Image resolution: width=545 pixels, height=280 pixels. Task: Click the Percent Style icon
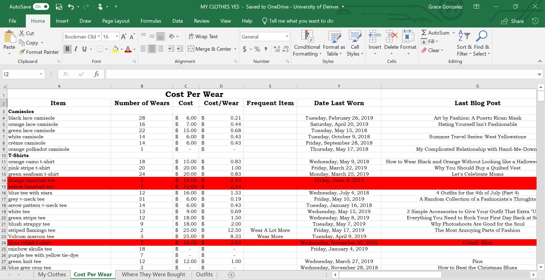point(257,49)
